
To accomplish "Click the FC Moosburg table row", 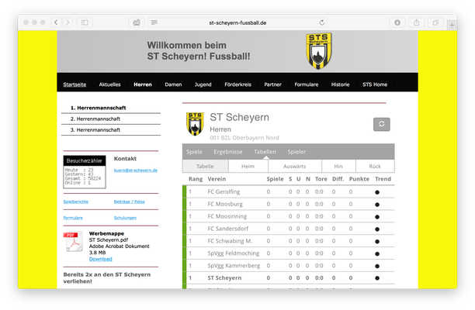I will (289, 204).
